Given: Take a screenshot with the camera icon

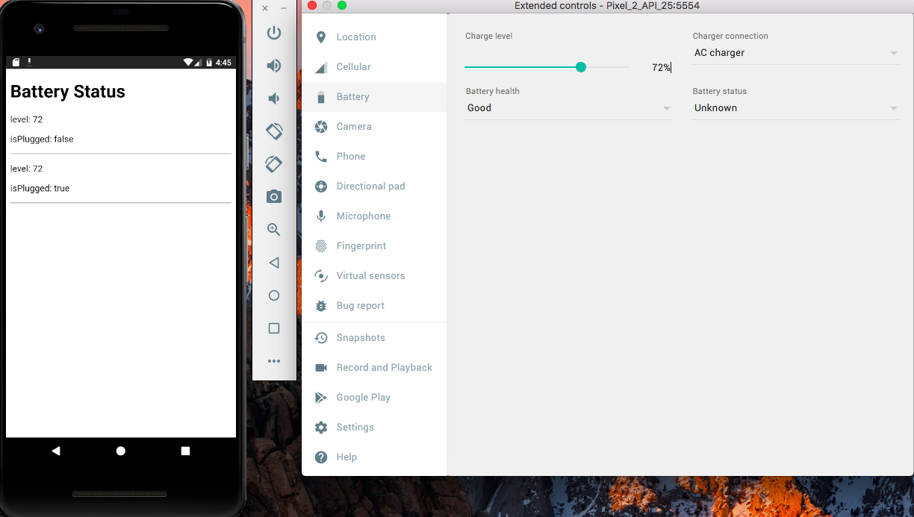Looking at the screenshot, I should 274,197.
